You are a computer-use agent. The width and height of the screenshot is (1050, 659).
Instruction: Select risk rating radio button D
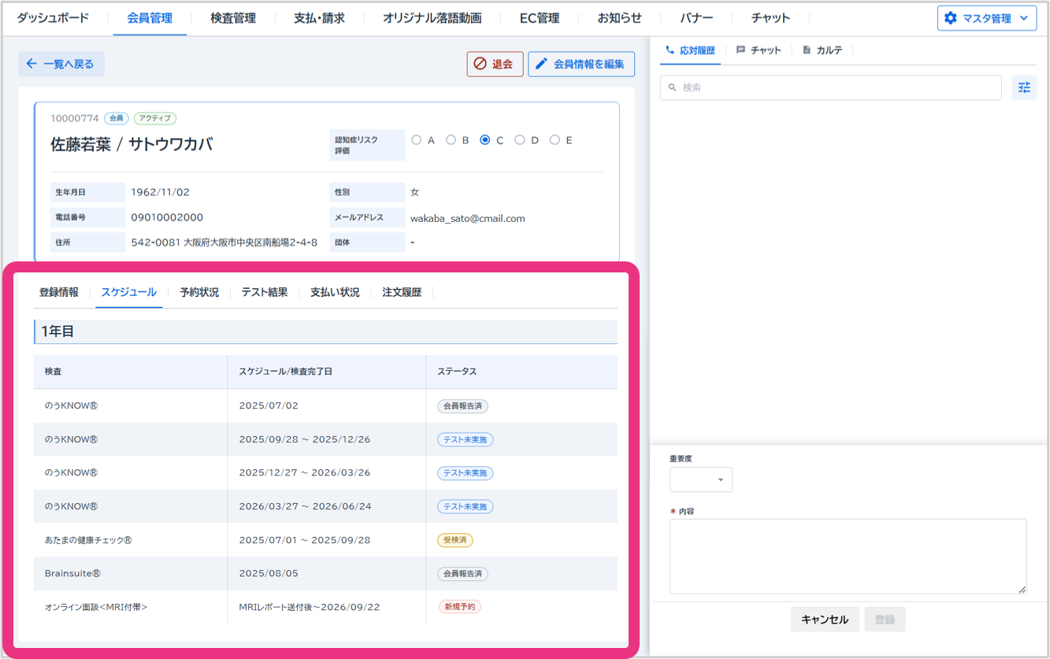[520, 140]
